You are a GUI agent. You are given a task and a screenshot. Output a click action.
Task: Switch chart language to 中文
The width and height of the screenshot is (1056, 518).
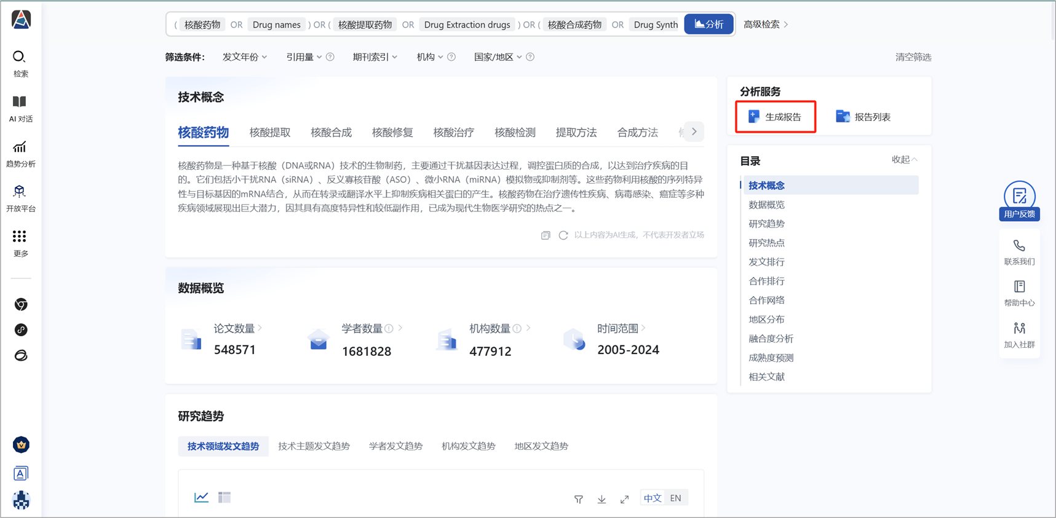(652, 498)
